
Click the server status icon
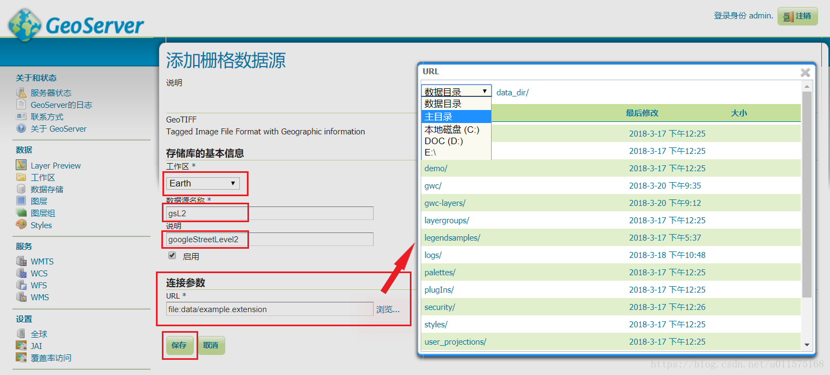pos(21,93)
